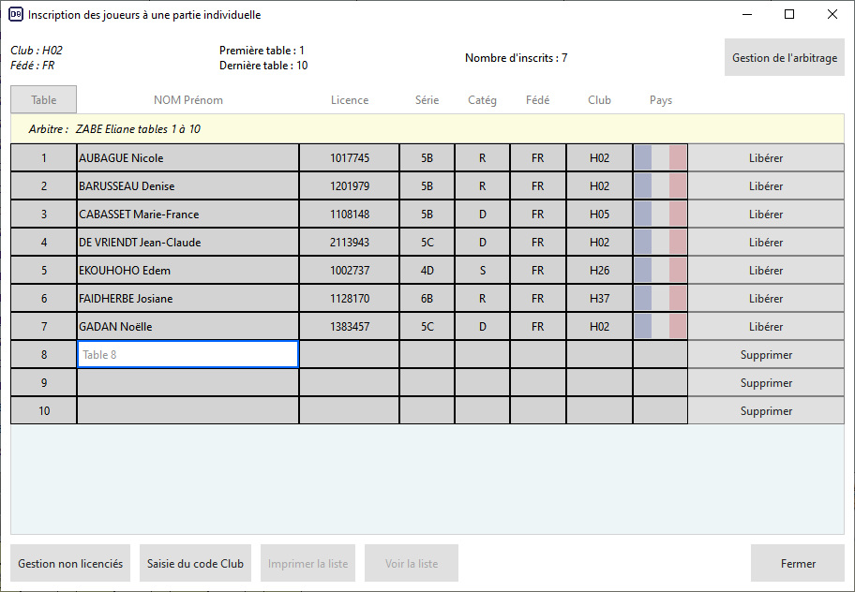Remove empty table 10 via Supprimer
The height and width of the screenshot is (592, 855).
[766, 411]
